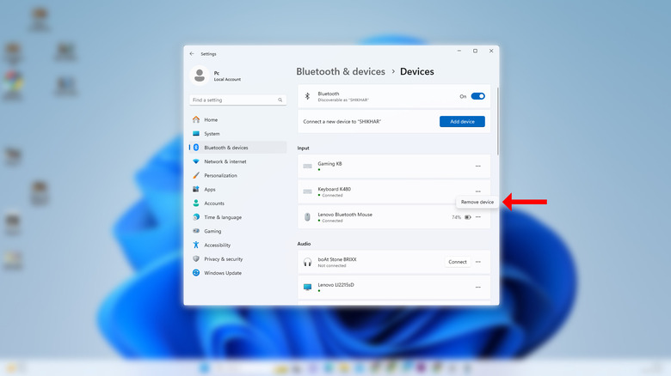Click the Lenovo LI2215sD monitor icon

tap(307, 287)
